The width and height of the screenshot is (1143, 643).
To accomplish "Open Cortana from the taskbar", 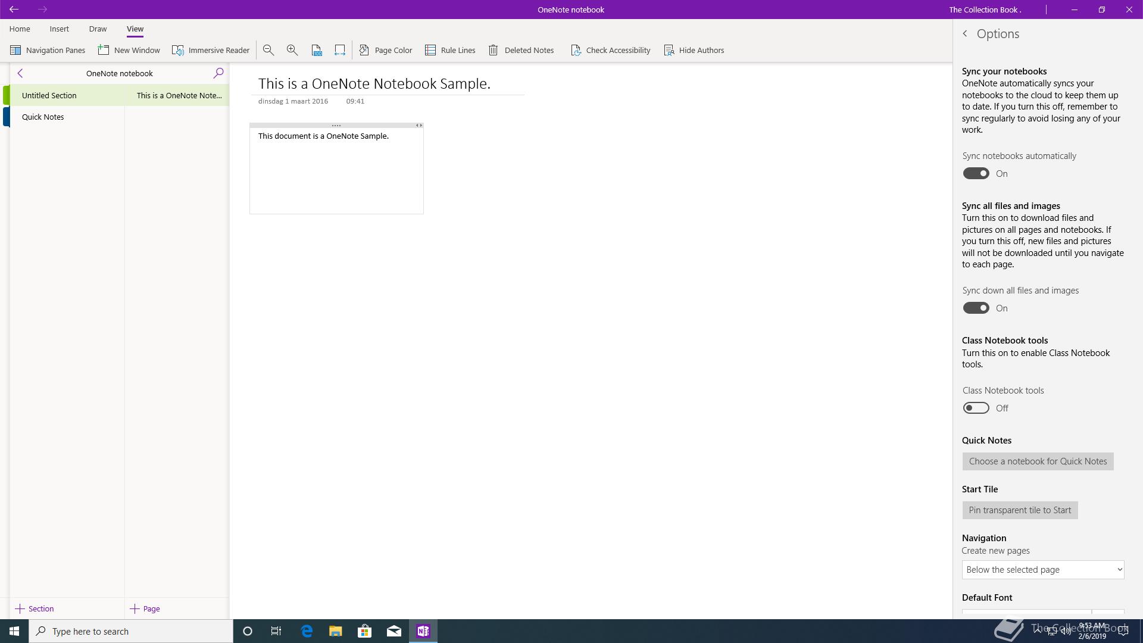I will coord(248,631).
